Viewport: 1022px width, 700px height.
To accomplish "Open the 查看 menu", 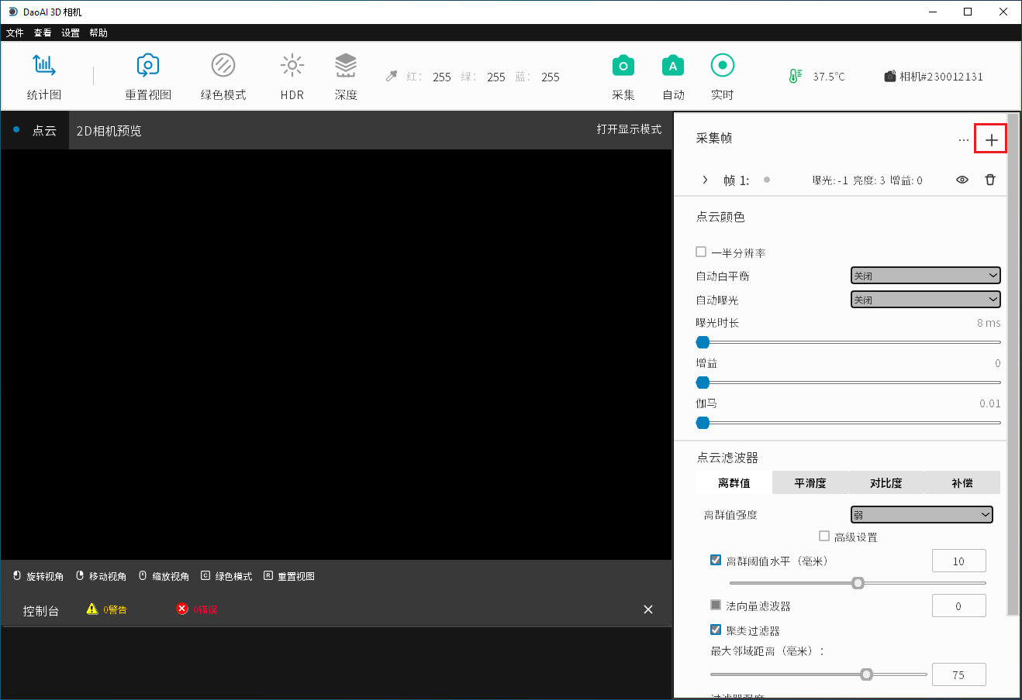I will (x=43, y=33).
